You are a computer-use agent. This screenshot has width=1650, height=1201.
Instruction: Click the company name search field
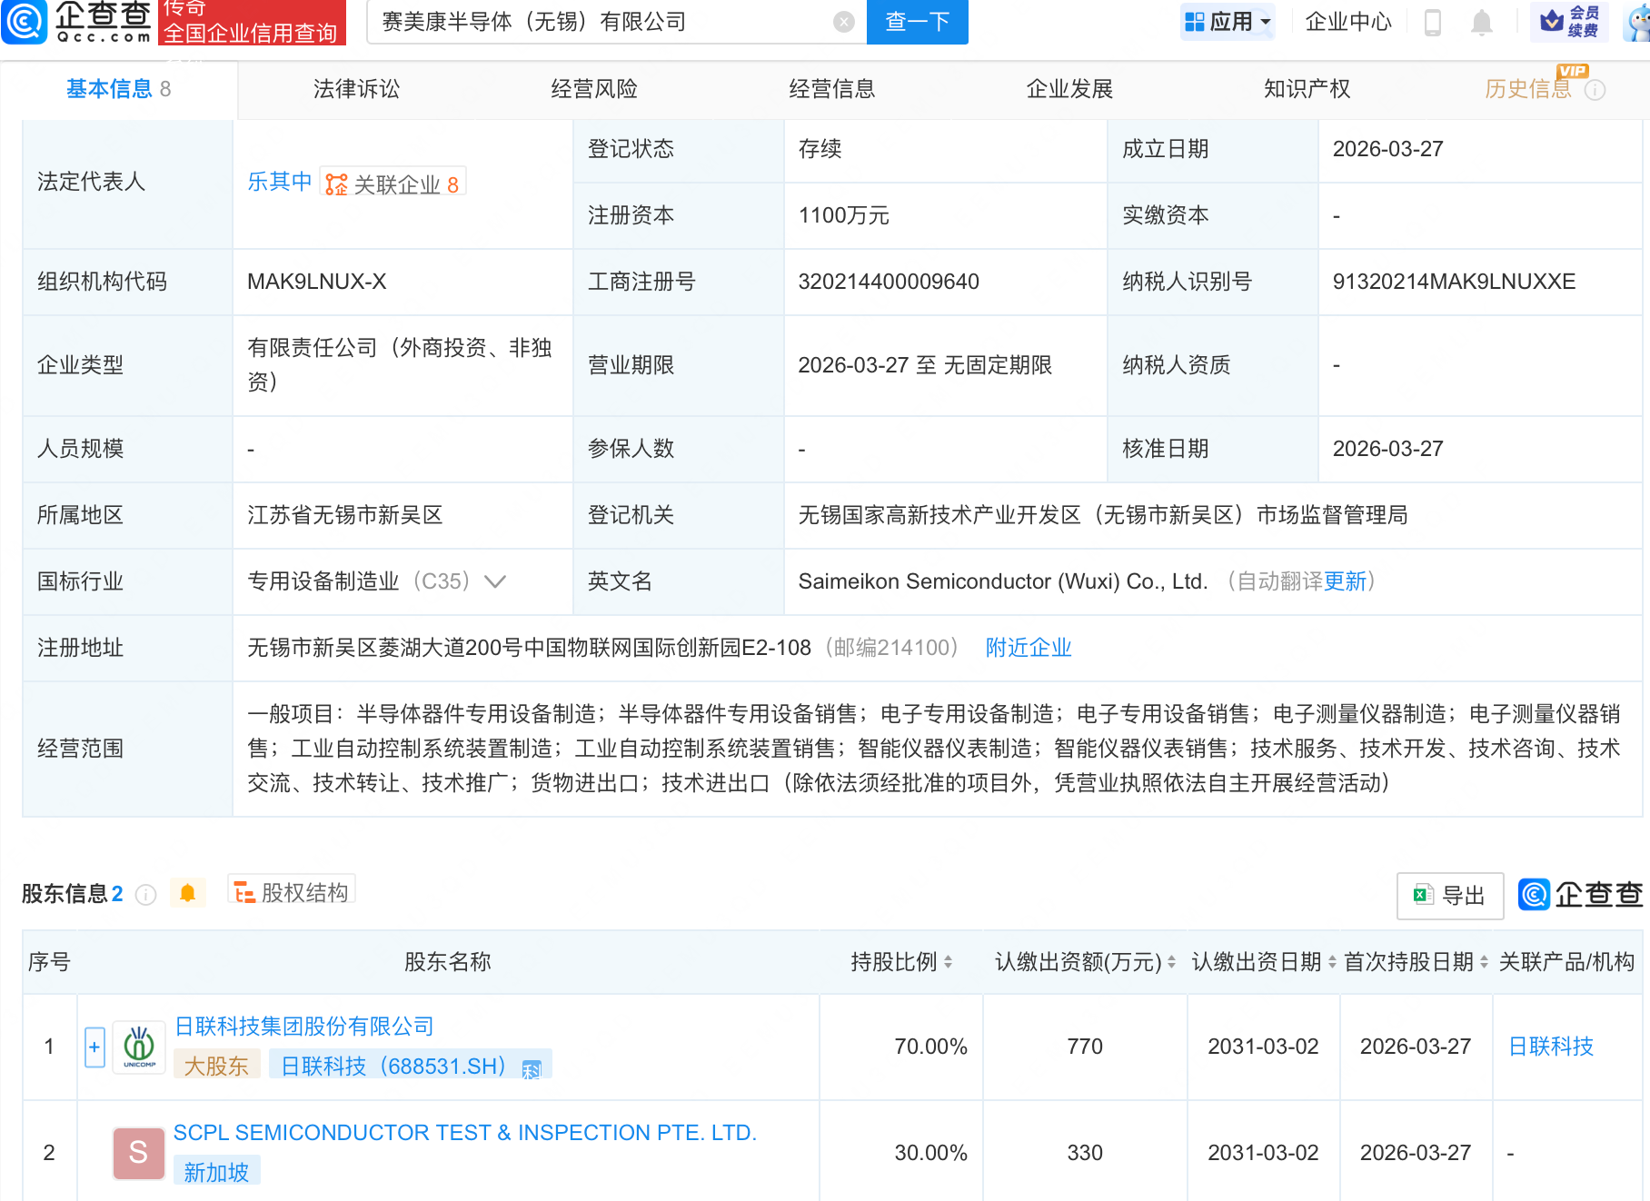click(x=600, y=22)
